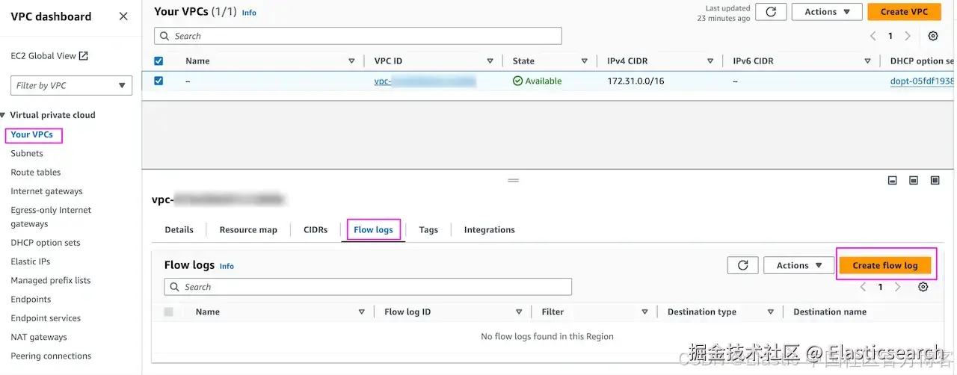Refresh the Flow logs table

click(742, 265)
